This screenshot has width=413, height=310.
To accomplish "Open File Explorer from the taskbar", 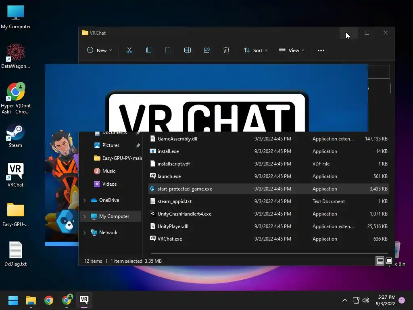I will click(31, 300).
